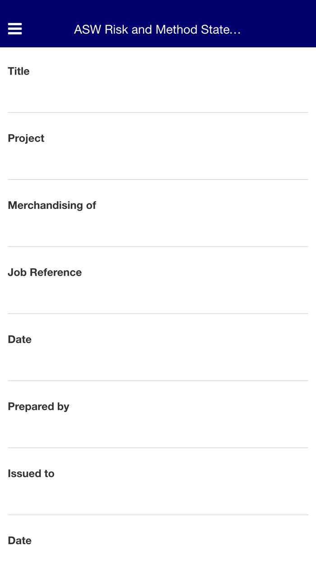
Task: Tap the ASW Risk and Method header title
Action: point(157,30)
